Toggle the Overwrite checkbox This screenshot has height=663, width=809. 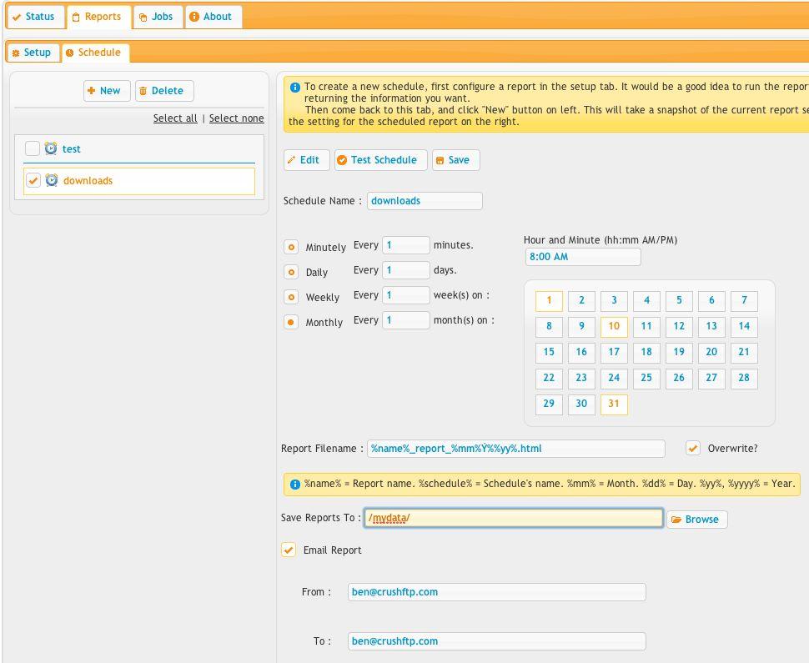click(693, 448)
